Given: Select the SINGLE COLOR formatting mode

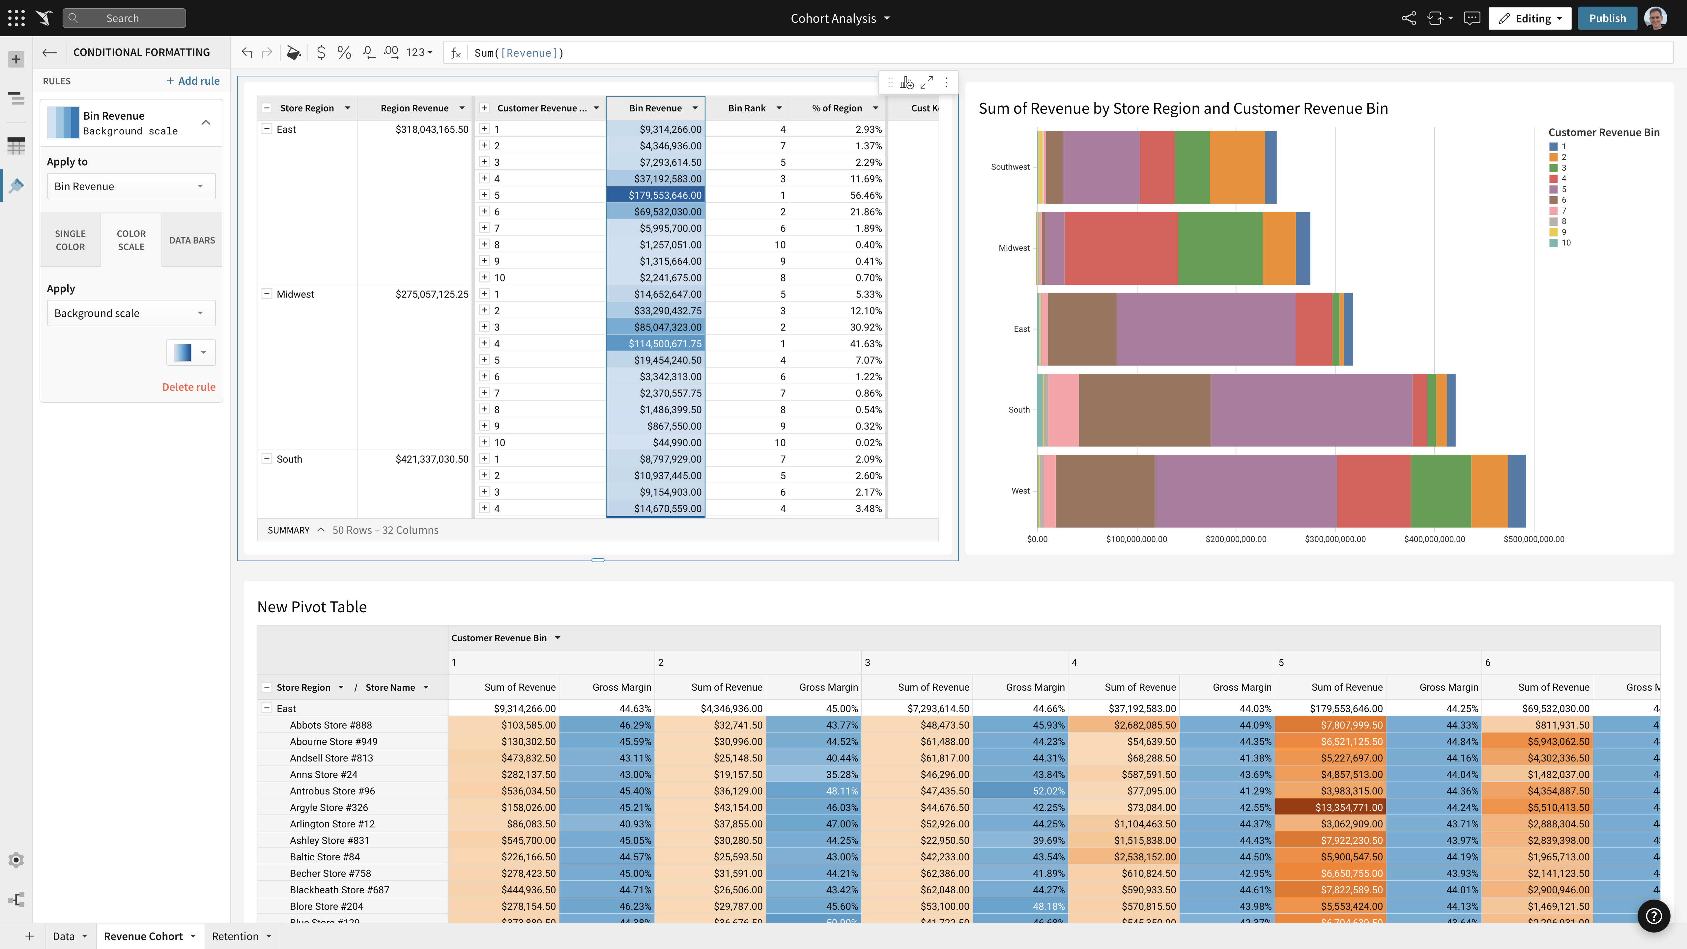Looking at the screenshot, I should [70, 240].
